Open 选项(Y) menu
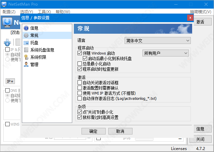Screen dimensions: 214x152 tap(27, 12)
